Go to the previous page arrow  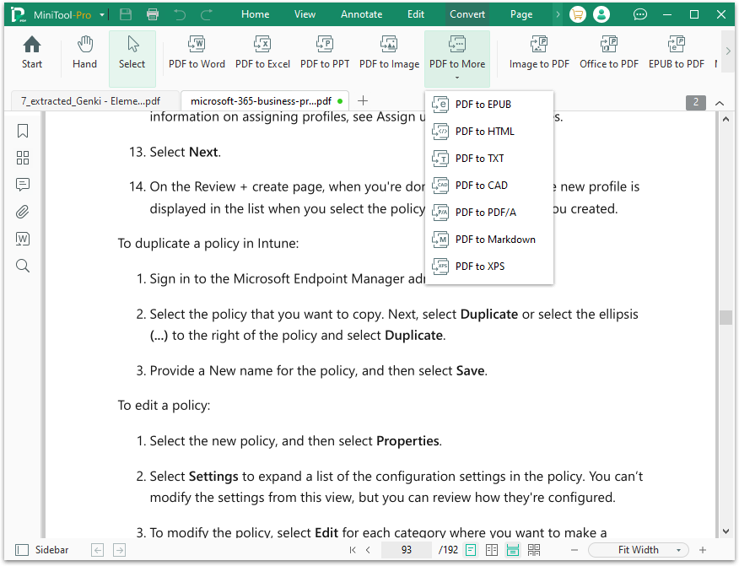(x=368, y=550)
